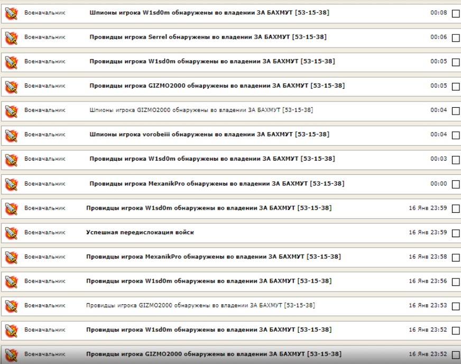Click sword icon of troop redeployment message
Viewport: 461px width, 364px height.
click(12, 233)
